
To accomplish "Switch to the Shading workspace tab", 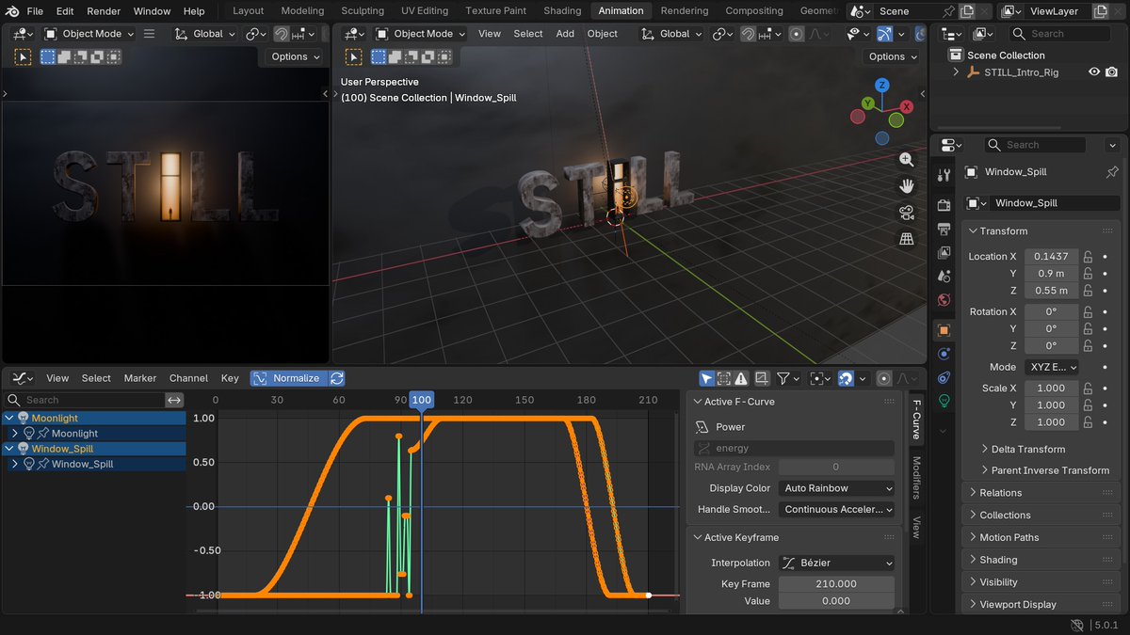I will [562, 11].
